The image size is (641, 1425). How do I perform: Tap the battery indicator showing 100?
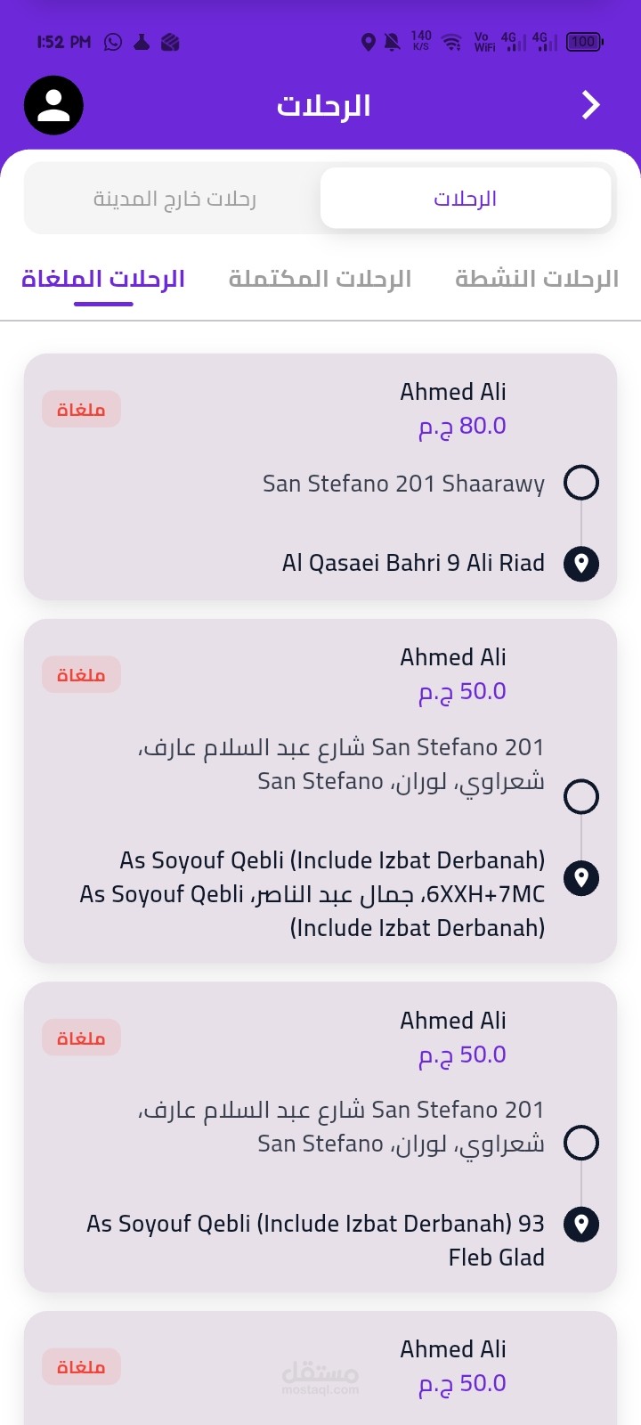(584, 42)
